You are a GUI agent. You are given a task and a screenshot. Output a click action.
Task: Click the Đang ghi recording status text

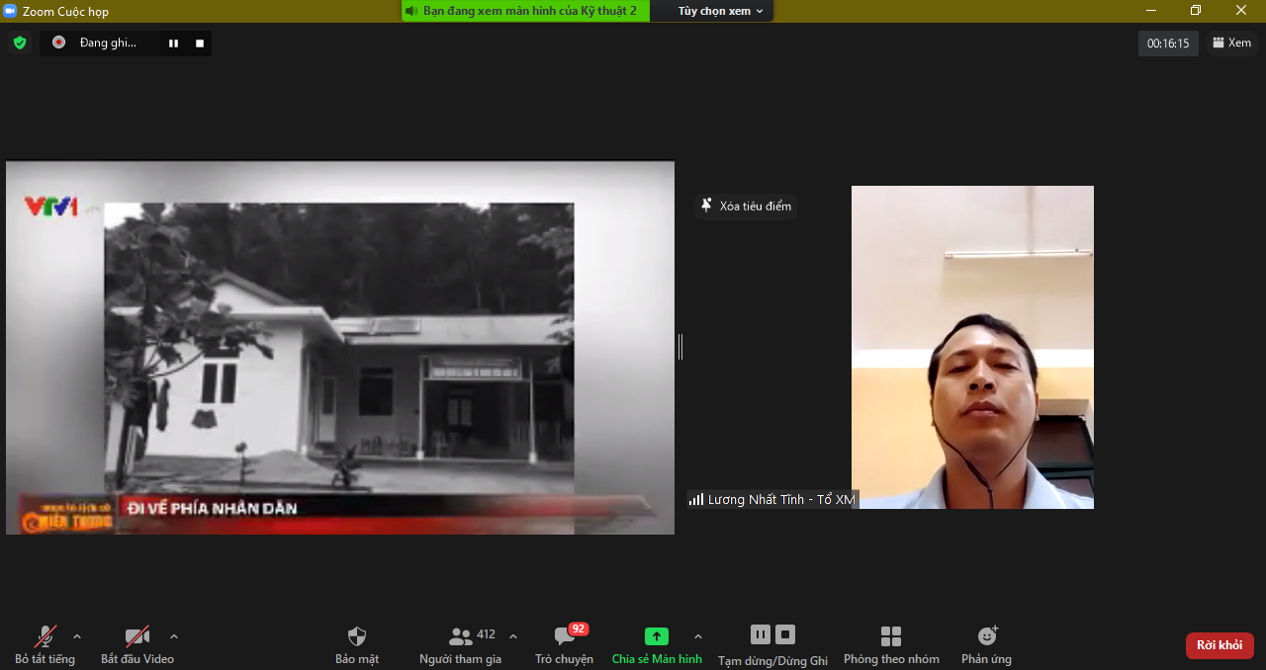pyautogui.click(x=108, y=42)
